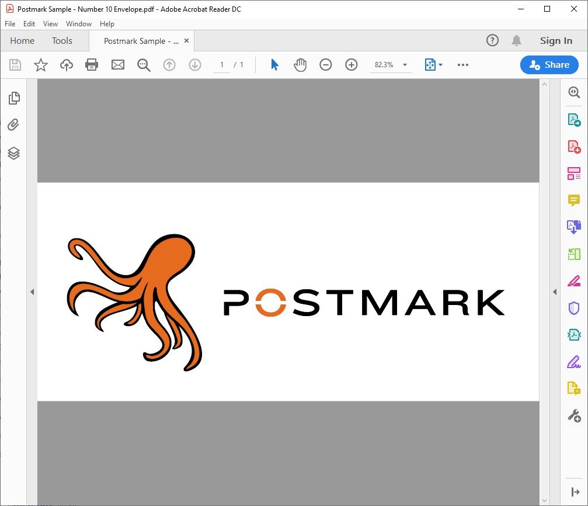Go to previous page up arrow
This screenshot has height=506, width=588.
pyautogui.click(x=169, y=65)
